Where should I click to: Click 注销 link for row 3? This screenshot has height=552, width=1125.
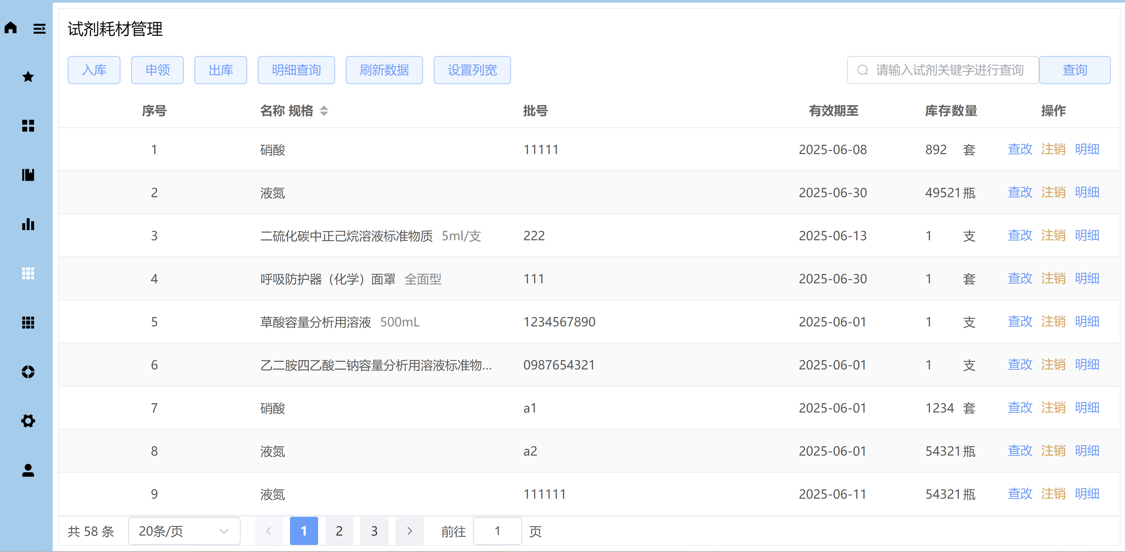[1053, 236]
